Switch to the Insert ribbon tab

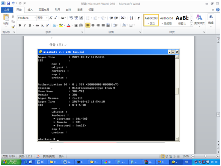coord(30,10)
